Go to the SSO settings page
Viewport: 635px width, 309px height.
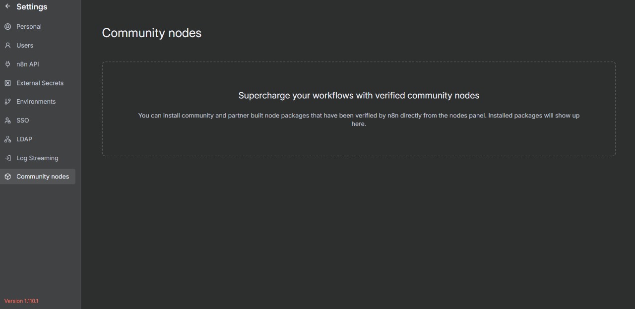click(23, 120)
